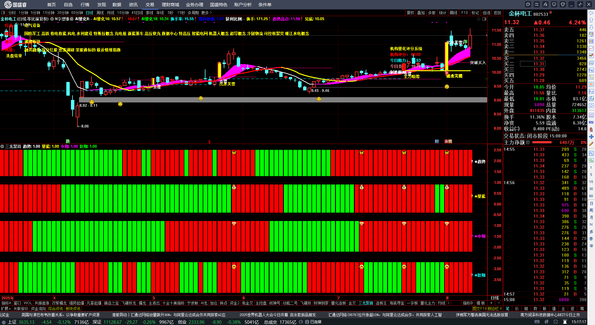
Task: Toggle the 画线 drawing option
Action: (453, 13)
